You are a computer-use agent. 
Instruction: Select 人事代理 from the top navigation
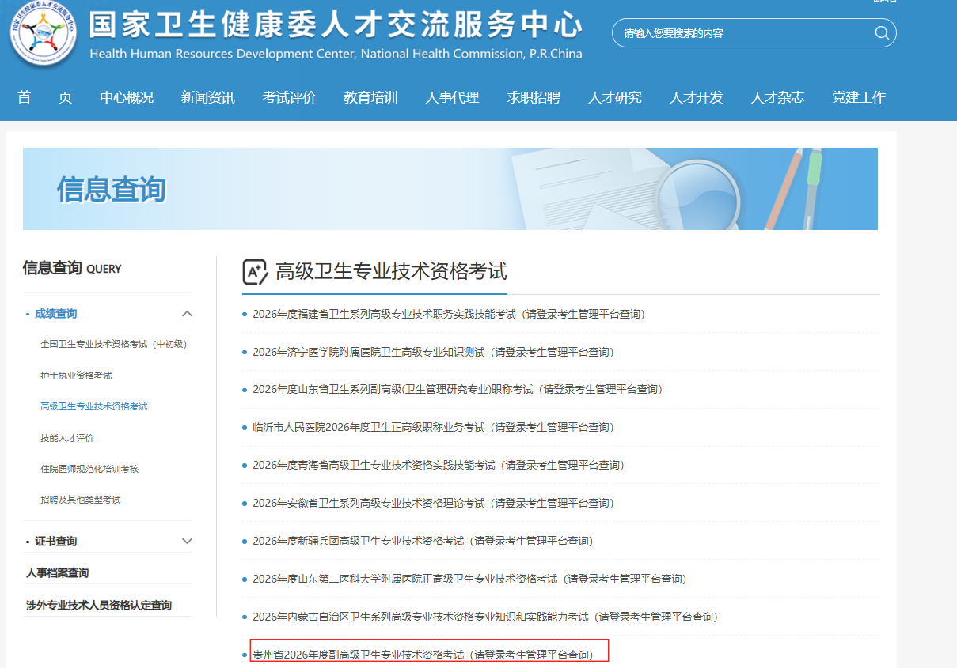pos(452,97)
